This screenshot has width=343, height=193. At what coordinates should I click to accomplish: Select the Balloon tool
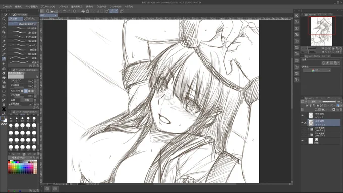click(x=4, y=109)
